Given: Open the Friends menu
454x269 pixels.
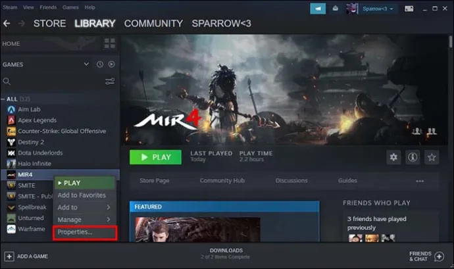Looking at the screenshot, I should [x=48, y=7].
